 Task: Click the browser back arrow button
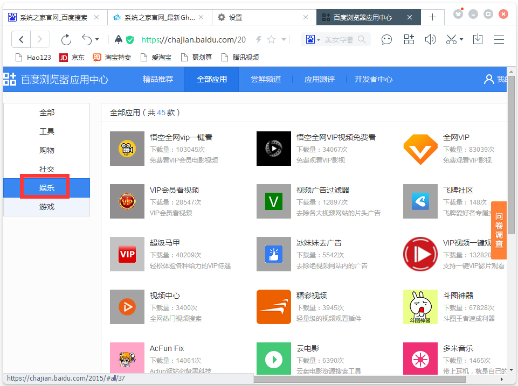[21, 40]
